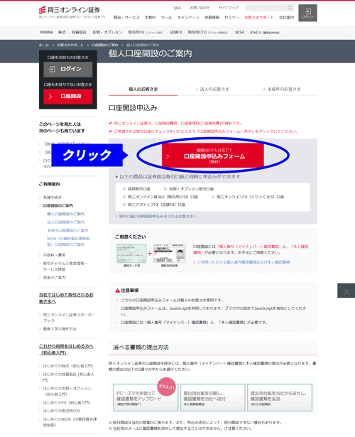Open 当社ではじめて取引されるお客さまへ heading link
Viewport: 355px width, 437px height.
(66, 298)
